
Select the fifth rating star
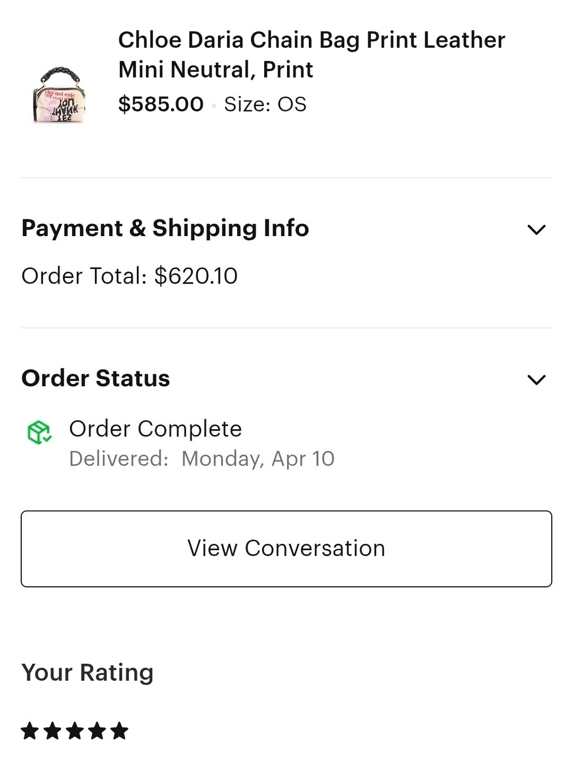point(119,731)
